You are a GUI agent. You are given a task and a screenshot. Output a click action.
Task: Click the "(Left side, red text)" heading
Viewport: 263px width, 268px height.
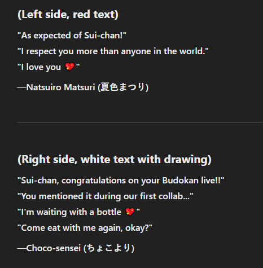click(68, 15)
